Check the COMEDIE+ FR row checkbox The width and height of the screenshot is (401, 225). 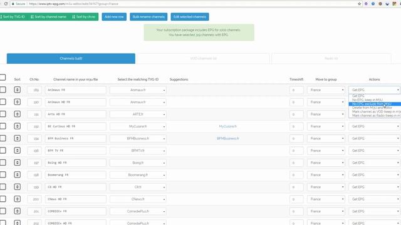tap(3, 211)
